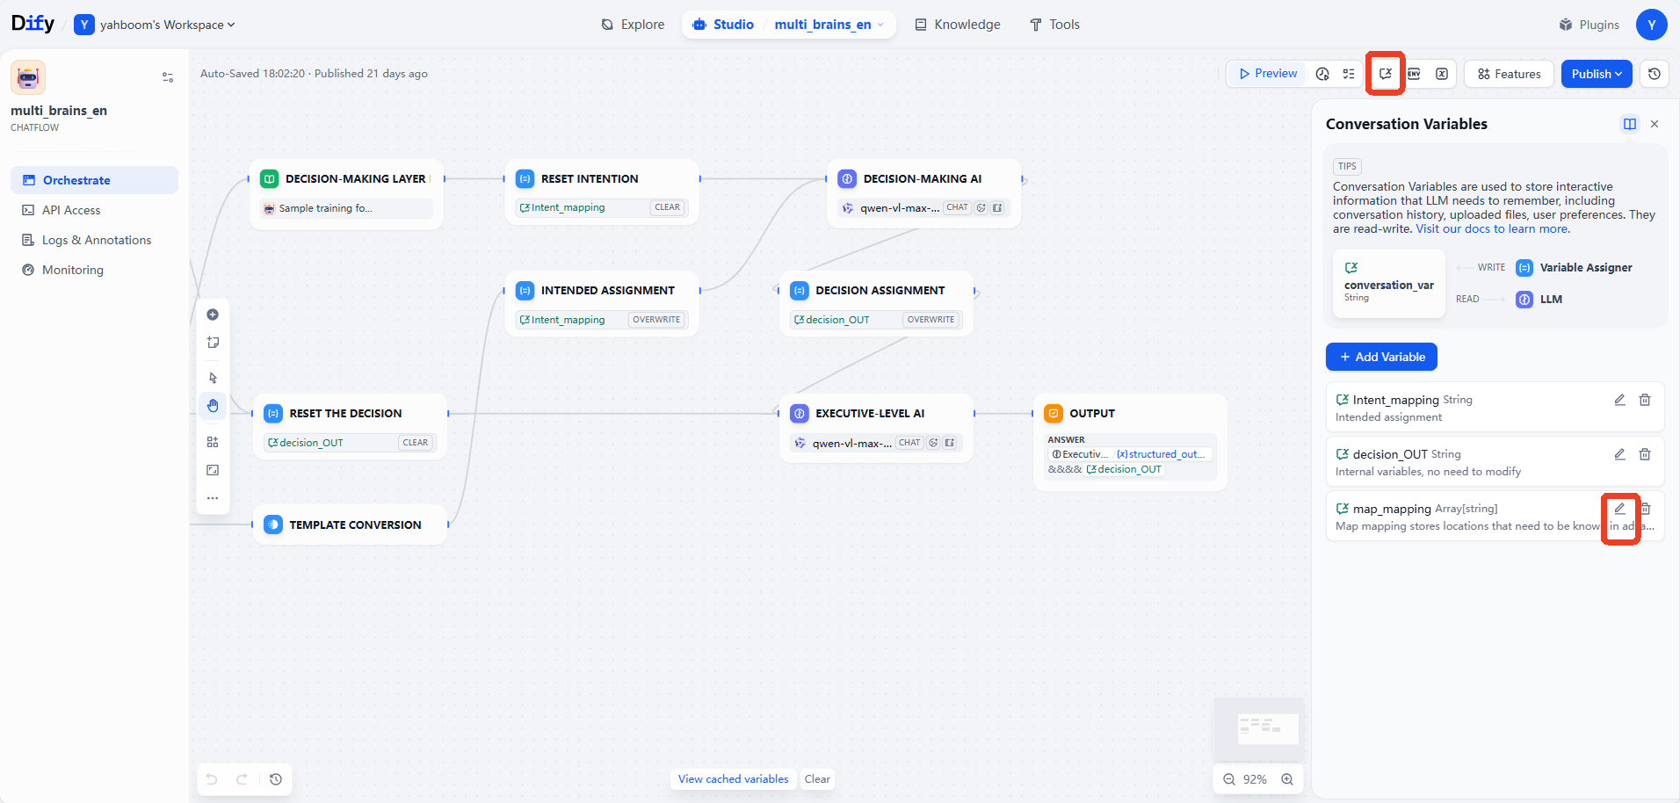Image resolution: width=1680 pixels, height=803 pixels.
Task: Undo the last canvas action
Action: tap(212, 779)
